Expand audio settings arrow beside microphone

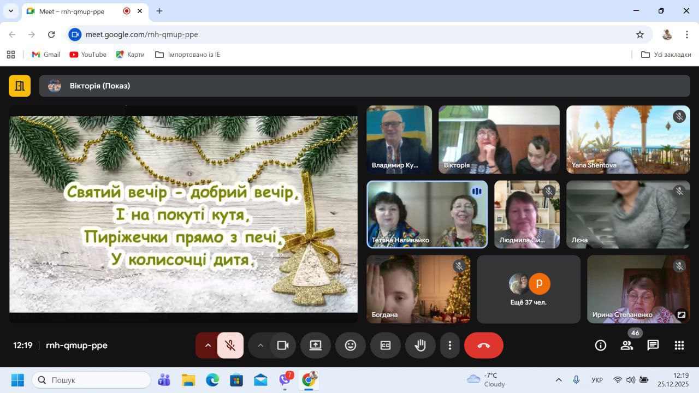(x=208, y=346)
